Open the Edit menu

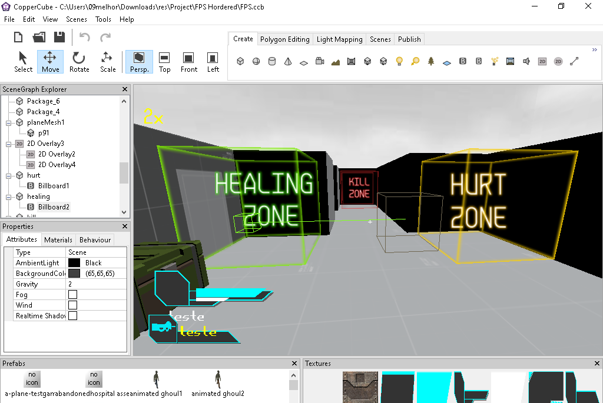[x=29, y=19]
